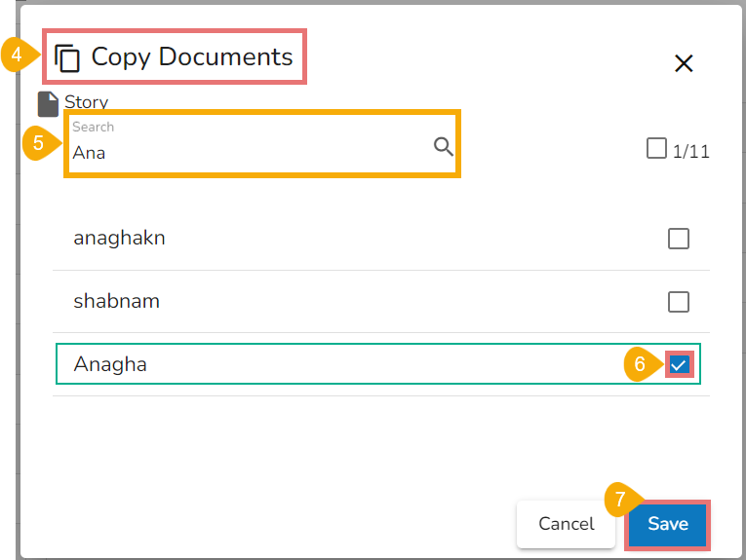746x560 pixels.
Task: Uncheck the Anagha user checkbox
Action: (x=680, y=364)
